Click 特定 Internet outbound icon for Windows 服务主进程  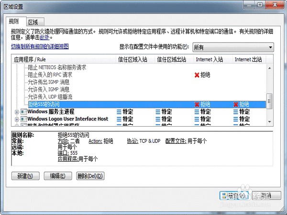[x=235, y=112]
